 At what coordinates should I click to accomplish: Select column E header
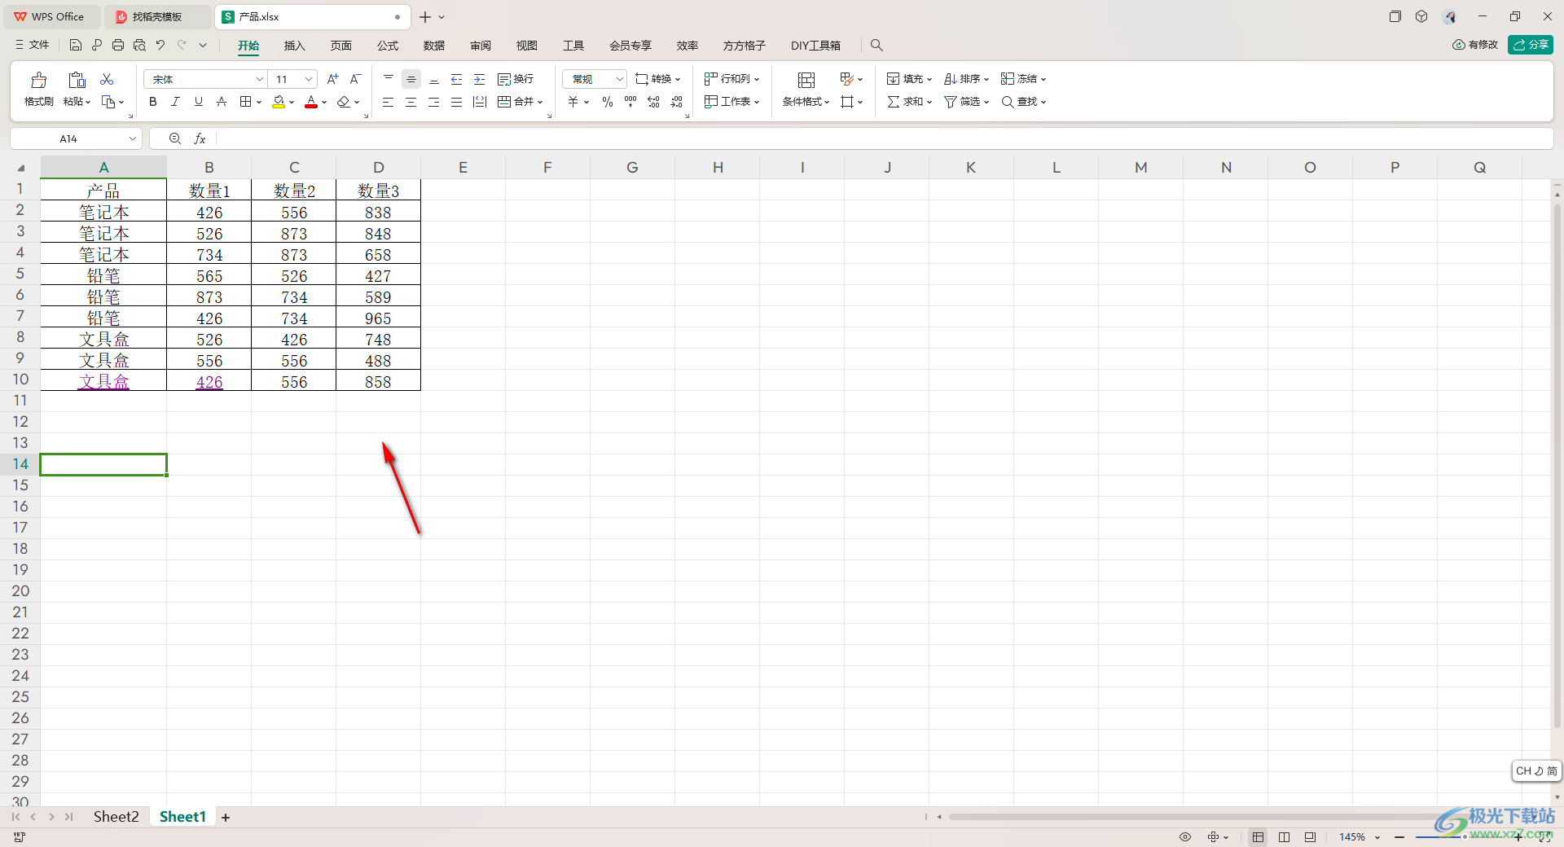463,168
